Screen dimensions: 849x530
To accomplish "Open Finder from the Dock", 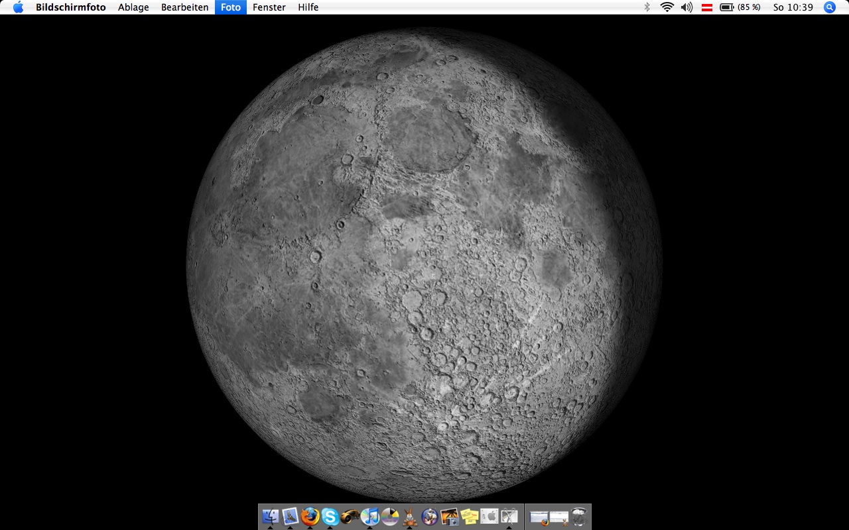I will [x=270, y=516].
